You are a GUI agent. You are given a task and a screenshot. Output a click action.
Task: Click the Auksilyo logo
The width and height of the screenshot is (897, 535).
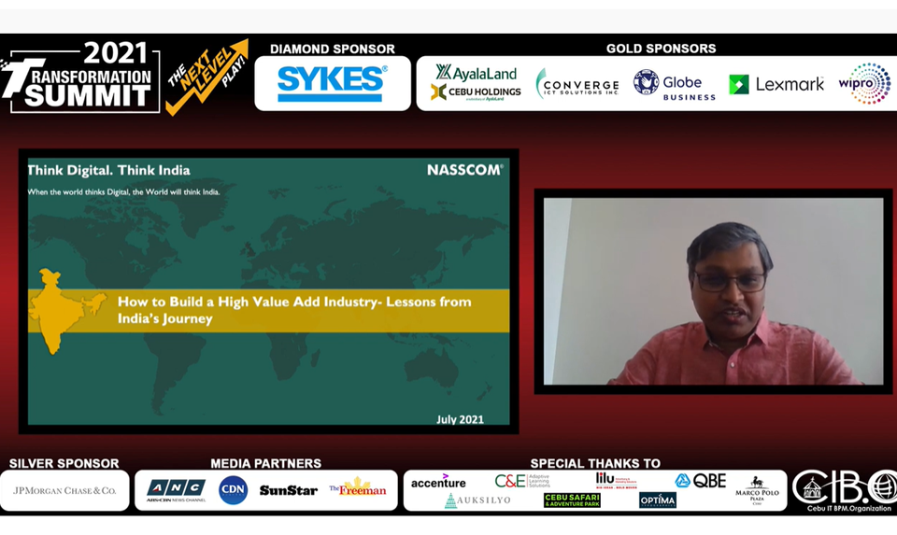pos(477,500)
